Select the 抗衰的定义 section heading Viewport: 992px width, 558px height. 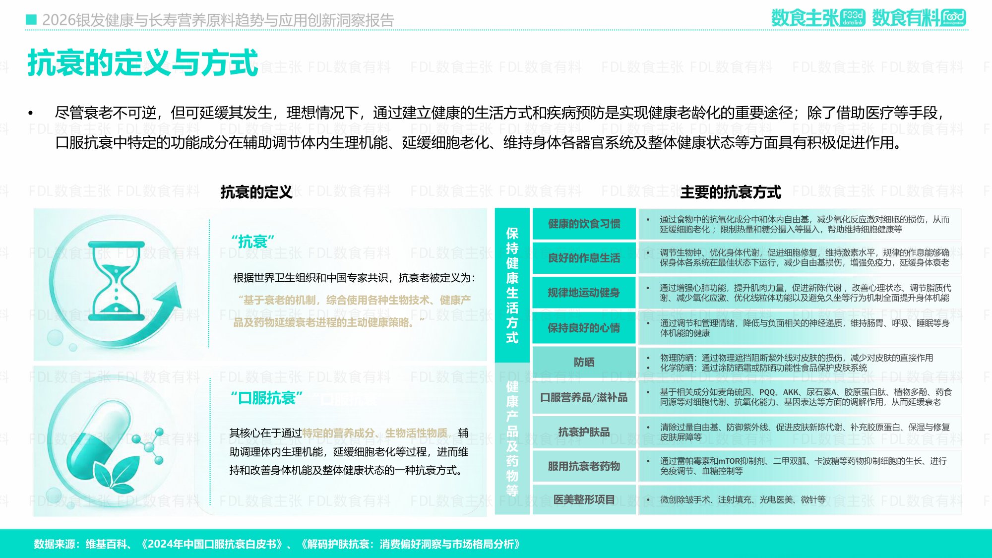[256, 192]
